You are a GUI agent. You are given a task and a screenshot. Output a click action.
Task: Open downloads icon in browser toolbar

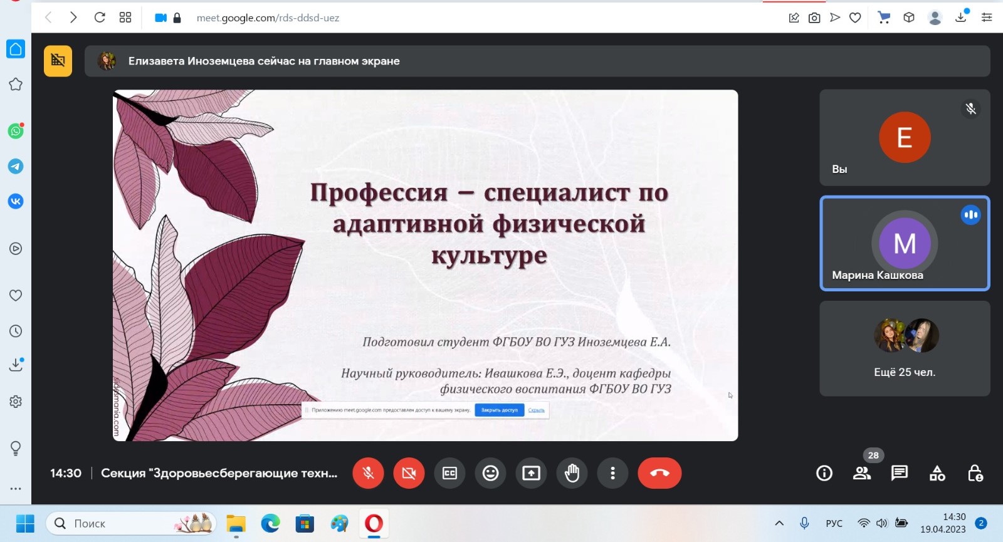[x=960, y=18]
